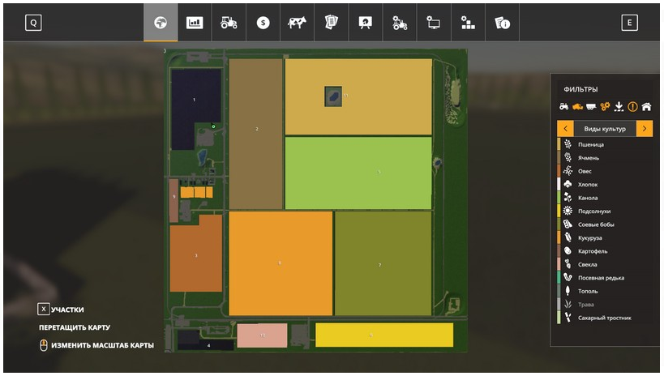Select the Свекла legend entry

(x=605, y=264)
